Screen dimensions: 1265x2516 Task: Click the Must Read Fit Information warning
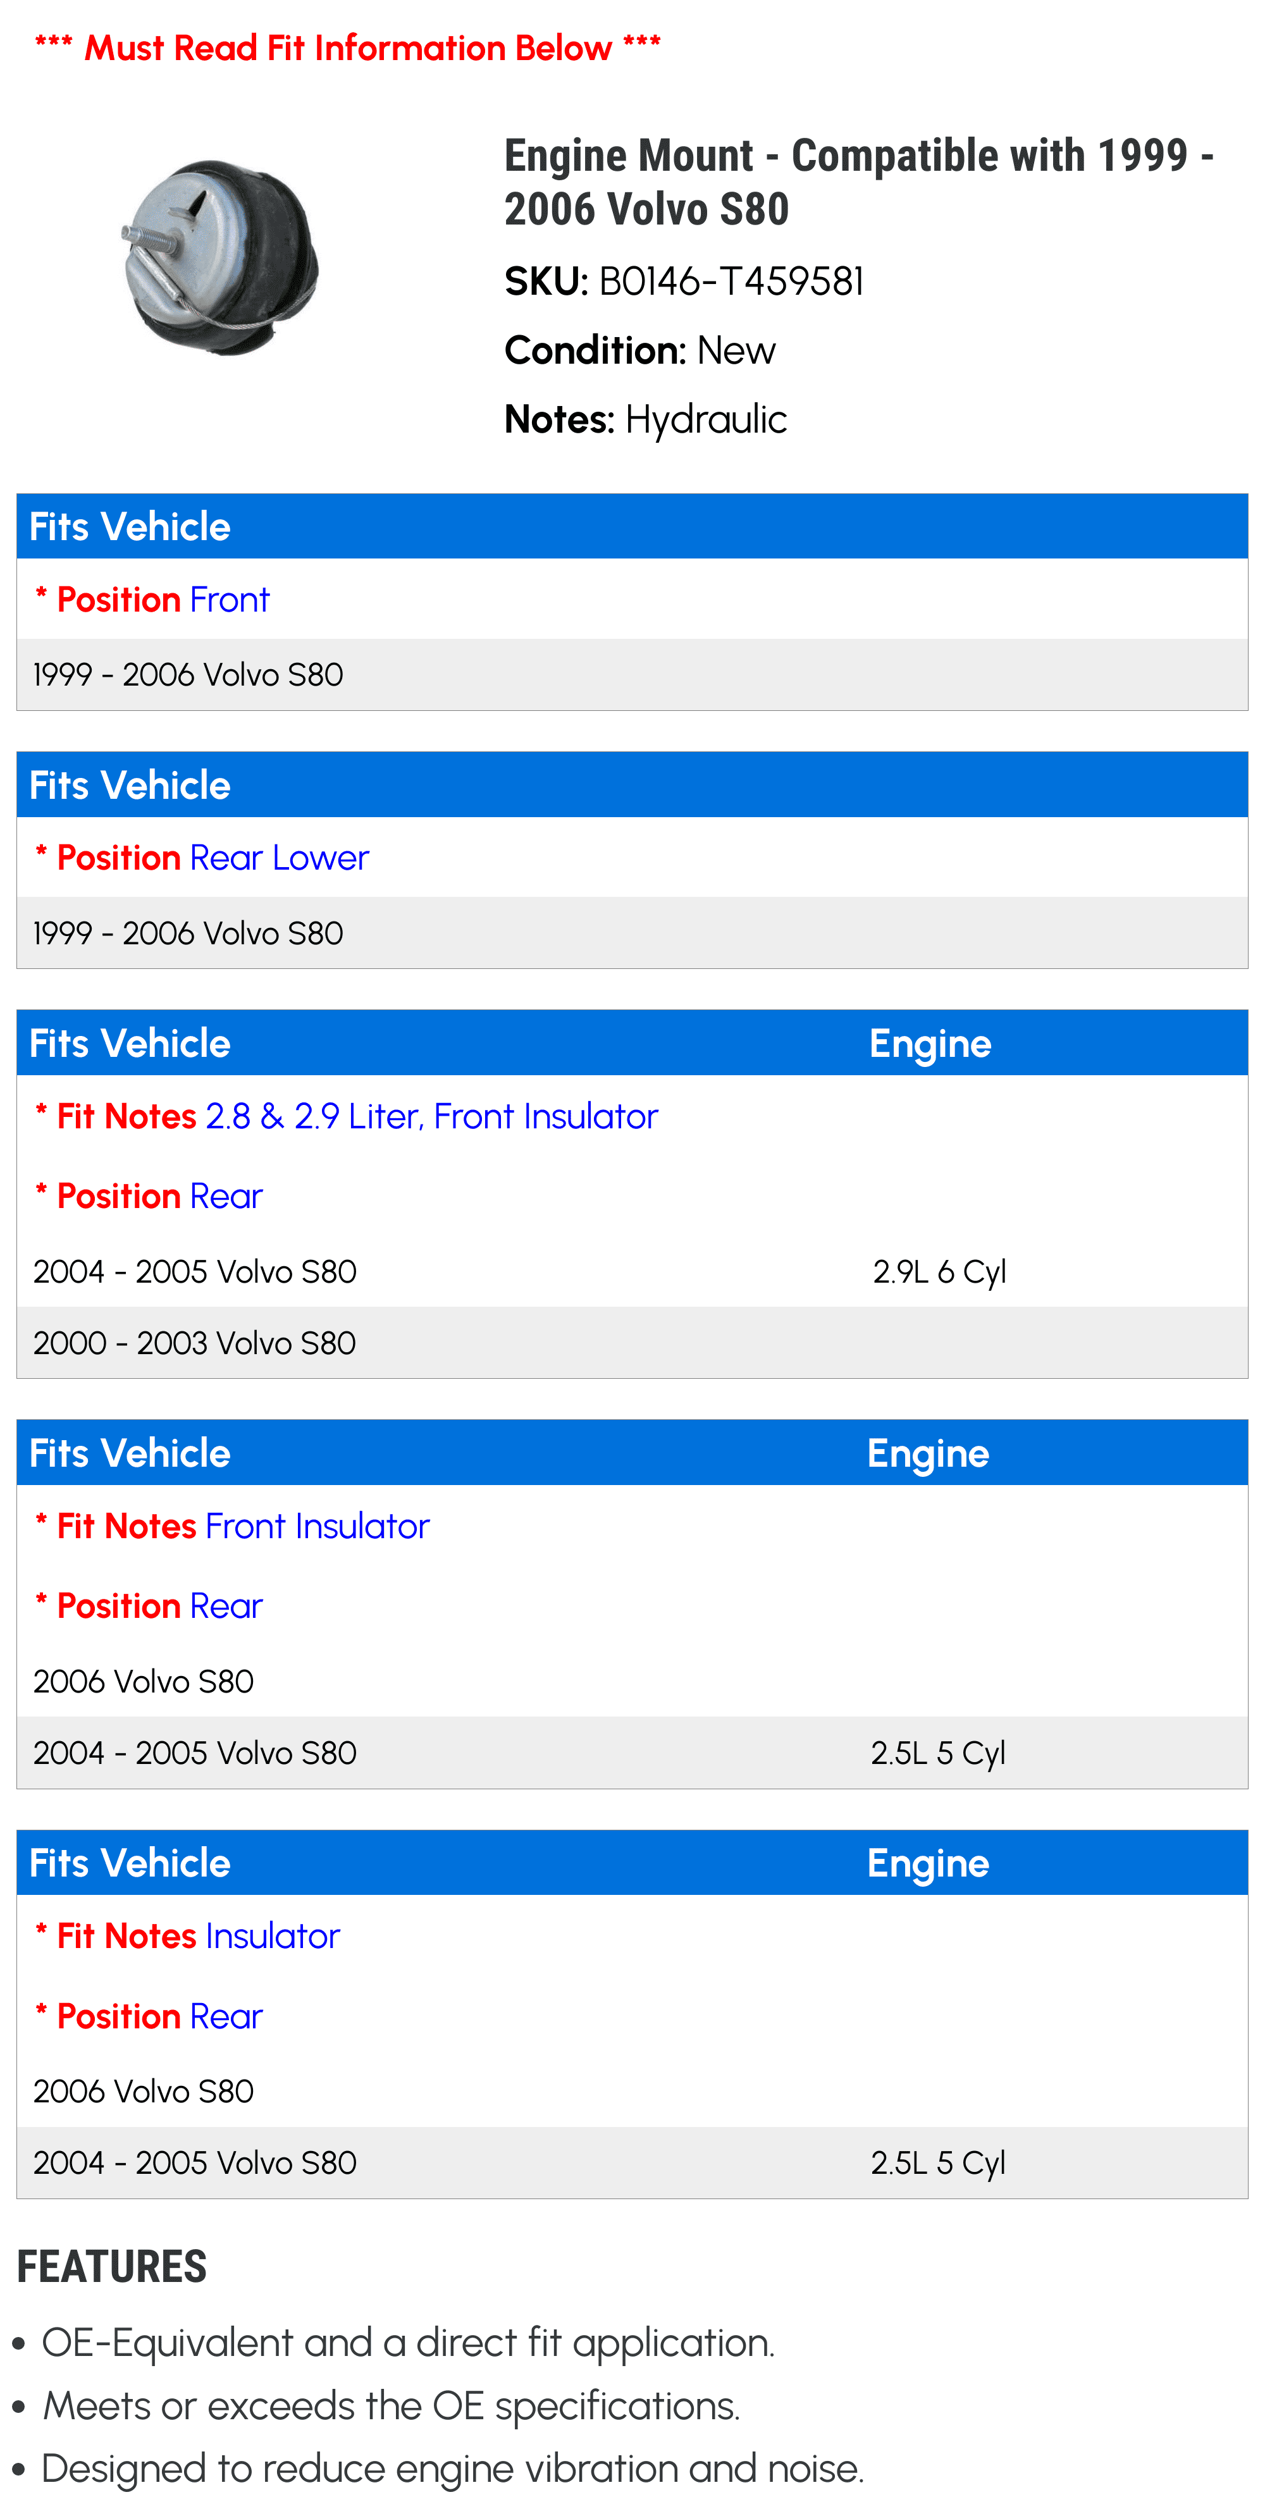(x=348, y=47)
